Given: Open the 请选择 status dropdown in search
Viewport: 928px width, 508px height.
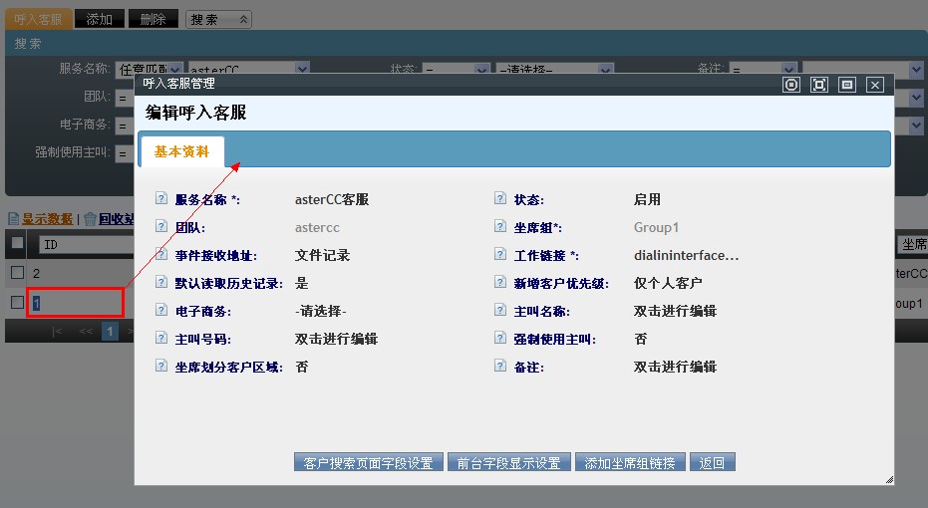Looking at the screenshot, I should [554, 70].
